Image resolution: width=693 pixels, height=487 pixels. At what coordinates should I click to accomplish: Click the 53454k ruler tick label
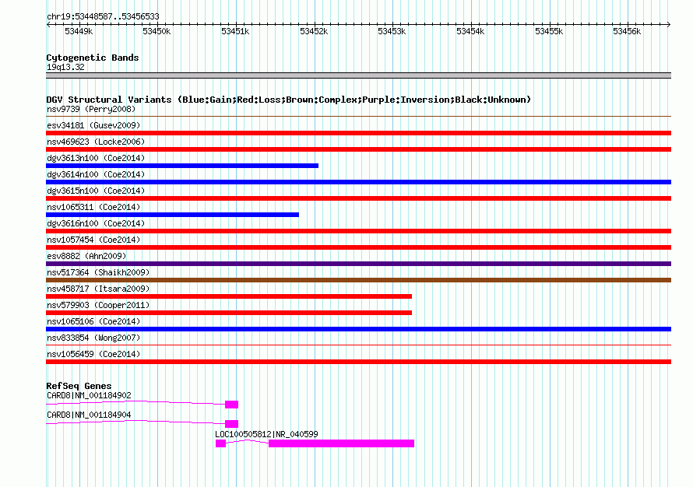tap(470, 31)
